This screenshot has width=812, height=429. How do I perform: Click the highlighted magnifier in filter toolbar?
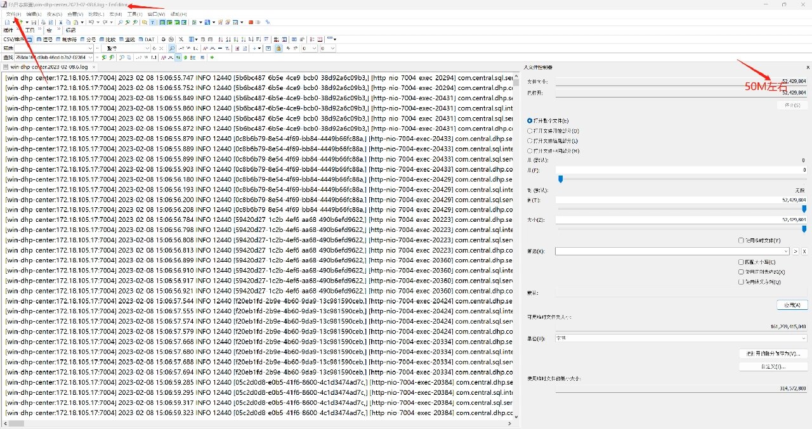click(172, 48)
